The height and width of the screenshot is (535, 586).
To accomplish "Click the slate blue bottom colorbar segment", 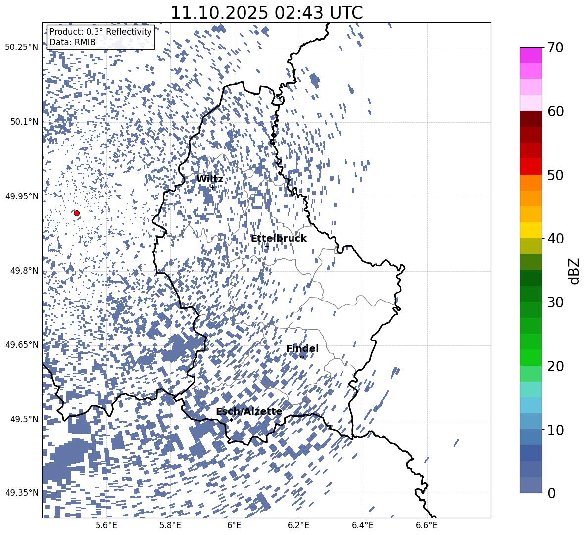I will point(531,486).
